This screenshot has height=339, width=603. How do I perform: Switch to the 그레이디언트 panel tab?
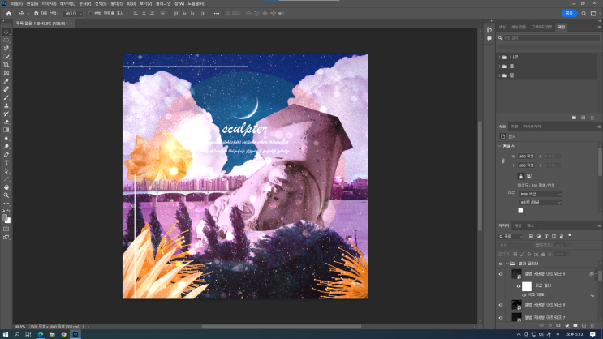point(541,27)
